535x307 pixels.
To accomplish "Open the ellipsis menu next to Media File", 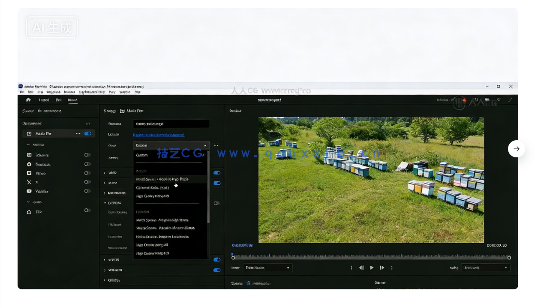I will pyautogui.click(x=78, y=133).
